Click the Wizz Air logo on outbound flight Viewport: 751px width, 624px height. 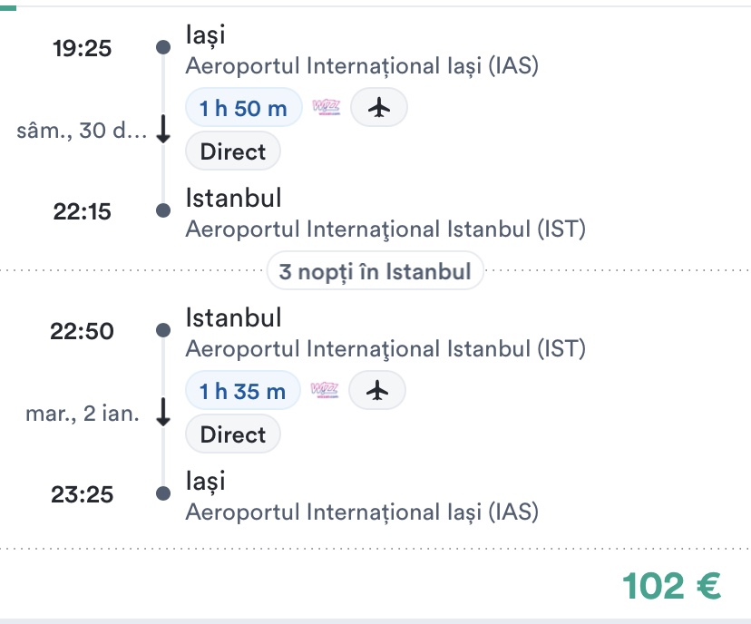tap(324, 108)
